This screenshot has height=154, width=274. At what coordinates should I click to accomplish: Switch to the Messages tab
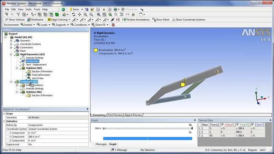pos(101,144)
